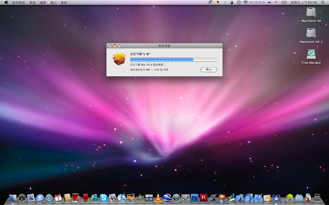This screenshot has height=205, width=329.
Task: Open the Apple menu
Action: pos(6,2)
